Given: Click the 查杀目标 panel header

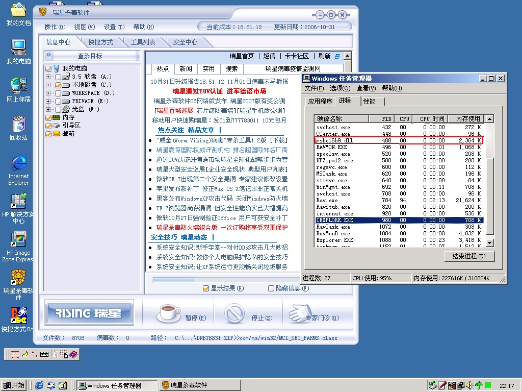Looking at the screenshot, I should pos(92,56).
